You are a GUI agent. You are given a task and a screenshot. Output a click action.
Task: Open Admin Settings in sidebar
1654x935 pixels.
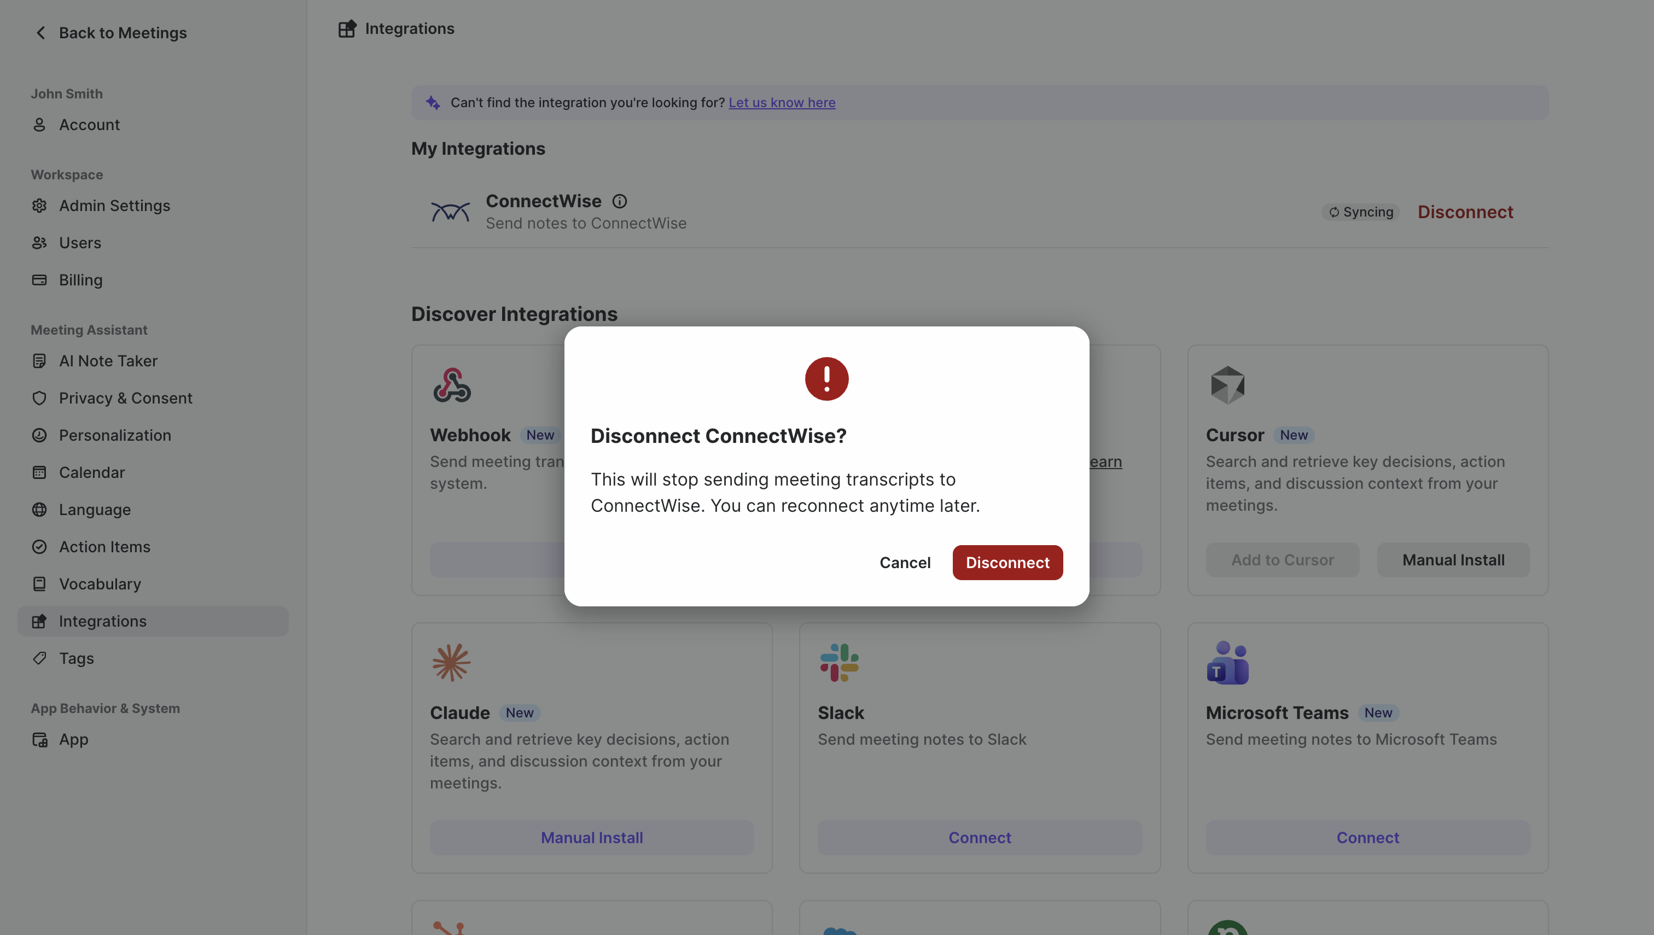pyautogui.click(x=114, y=206)
